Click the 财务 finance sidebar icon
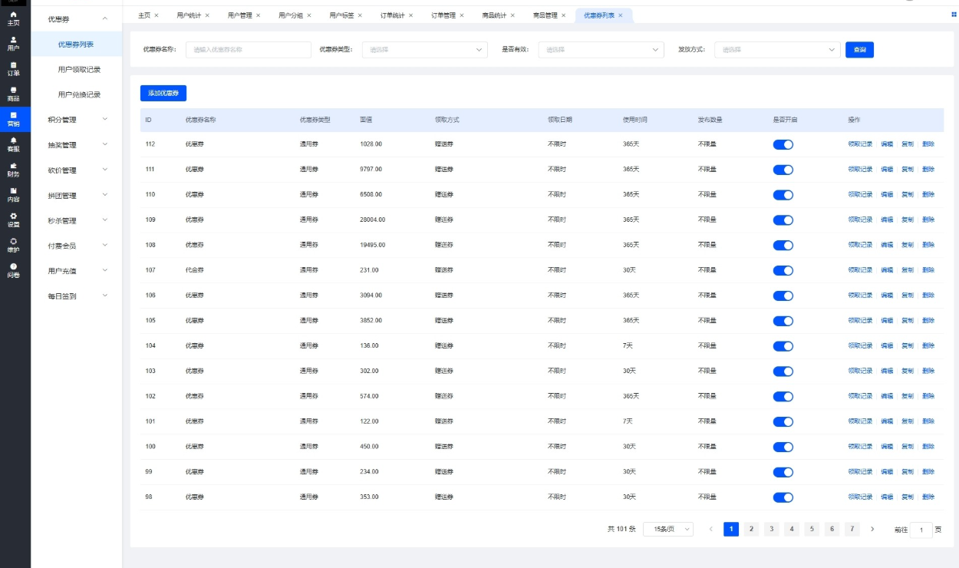The height and width of the screenshot is (568, 959). point(13,170)
